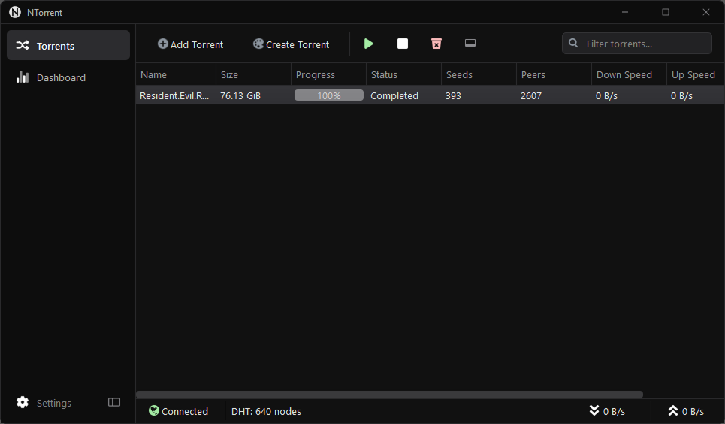Click the Connected globe status icon
The height and width of the screenshot is (424, 725).
click(154, 410)
